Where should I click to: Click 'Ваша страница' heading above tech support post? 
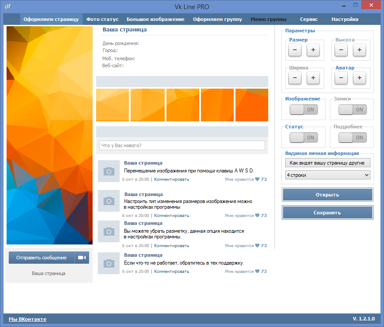tap(143, 255)
